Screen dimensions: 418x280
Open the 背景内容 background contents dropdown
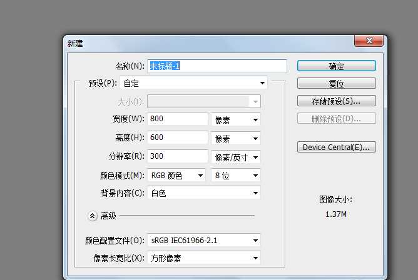point(204,194)
